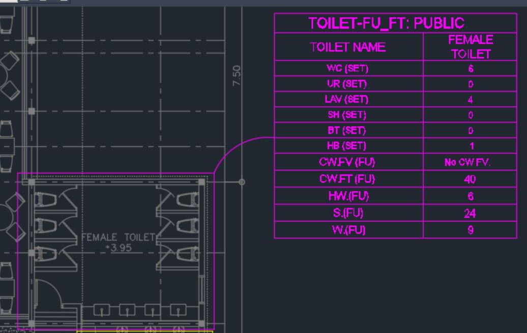Image resolution: width=527 pixels, height=333 pixels.
Task: Click the HB (SET) table cell
Action: pos(348,146)
